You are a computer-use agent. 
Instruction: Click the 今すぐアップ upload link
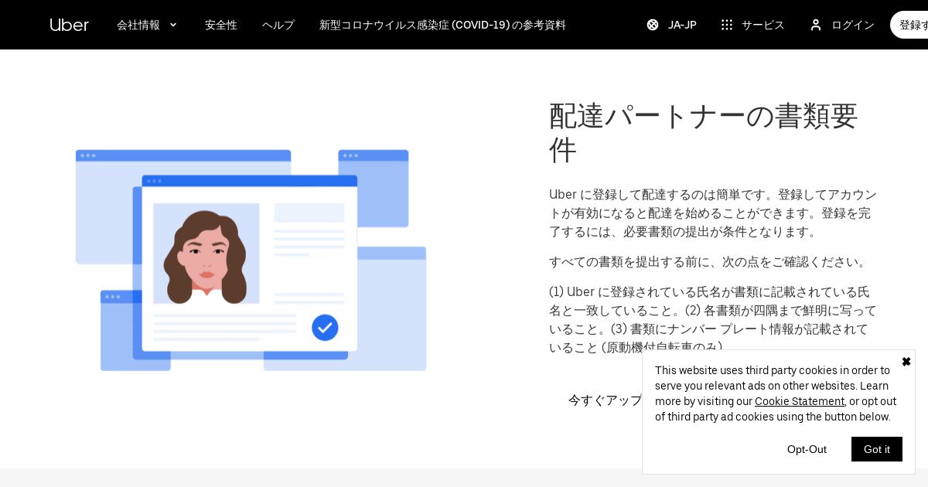[x=605, y=400]
